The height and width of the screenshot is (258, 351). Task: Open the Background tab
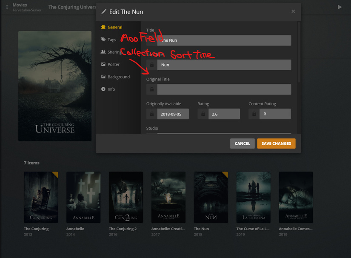pos(115,77)
